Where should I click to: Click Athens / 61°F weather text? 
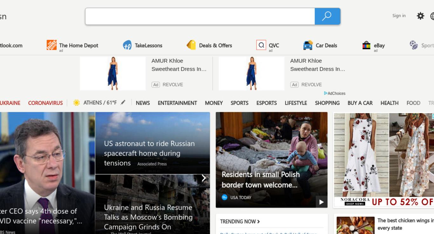click(x=100, y=103)
